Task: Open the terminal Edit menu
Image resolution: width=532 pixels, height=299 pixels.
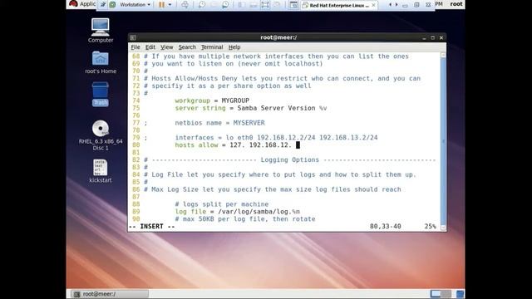Action: [150, 47]
